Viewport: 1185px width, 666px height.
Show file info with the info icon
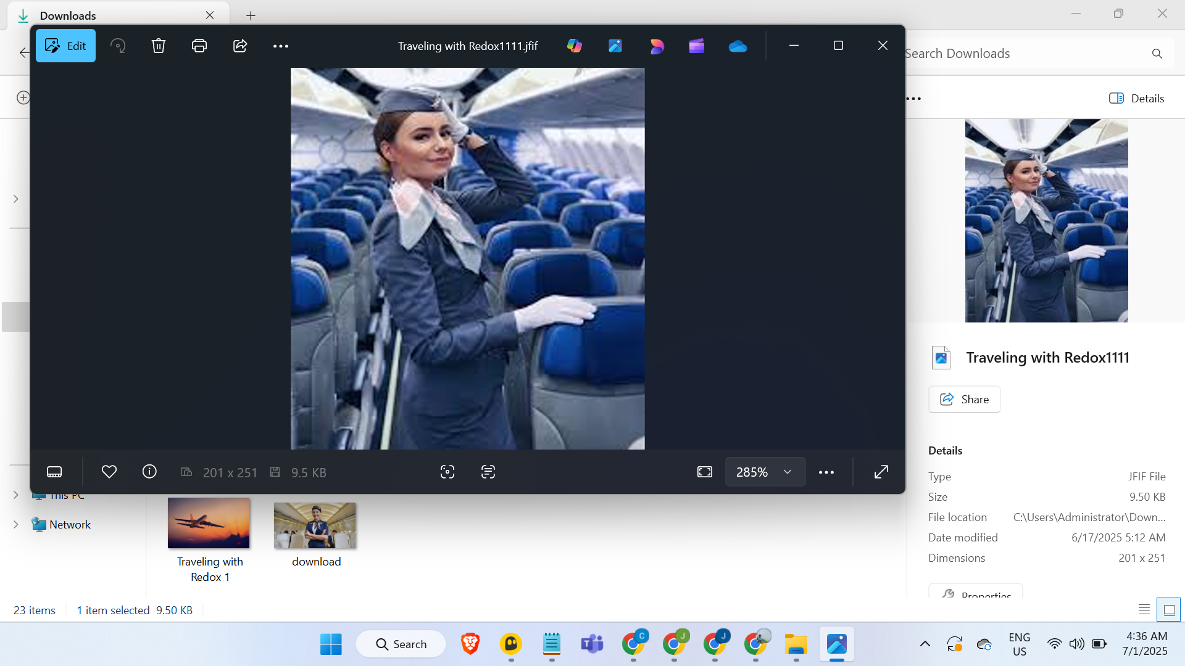(149, 472)
